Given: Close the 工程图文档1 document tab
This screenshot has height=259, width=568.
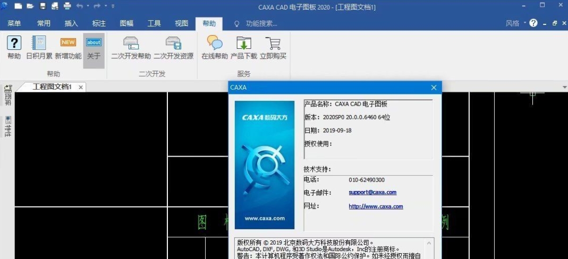Looking at the screenshot, I should point(81,87).
